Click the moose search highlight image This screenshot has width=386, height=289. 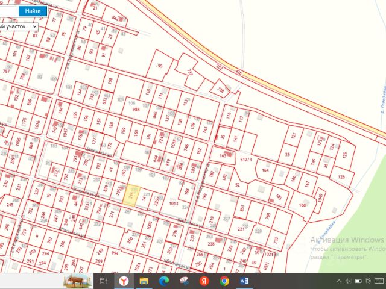point(78,281)
